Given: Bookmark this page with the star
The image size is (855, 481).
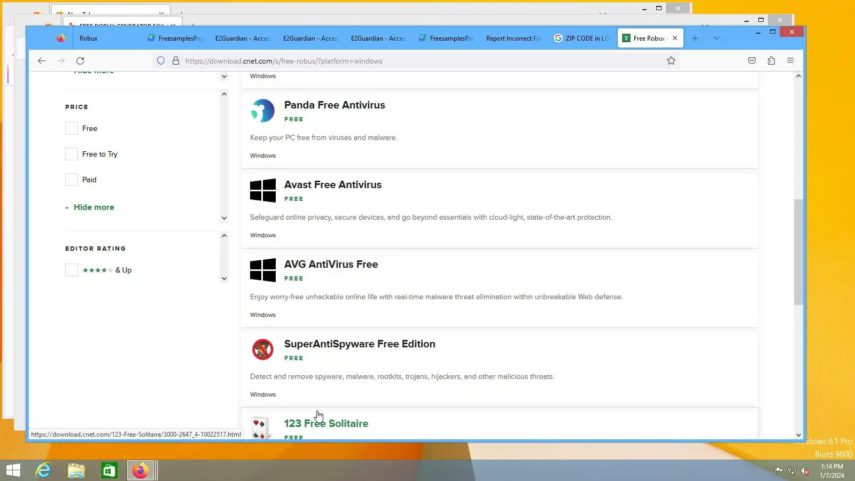Looking at the screenshot, I should (x=671, y=61).
